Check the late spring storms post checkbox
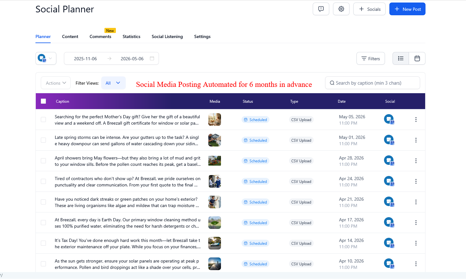466x279 pixels. [x=43, y=140]
